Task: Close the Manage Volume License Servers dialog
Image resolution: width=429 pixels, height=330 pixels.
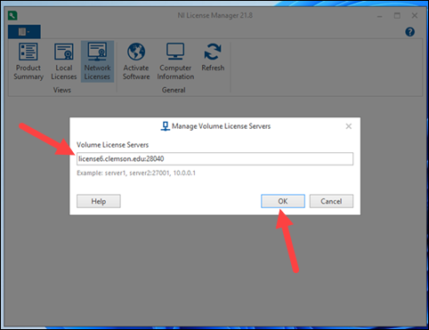Action: click(349, 126)
